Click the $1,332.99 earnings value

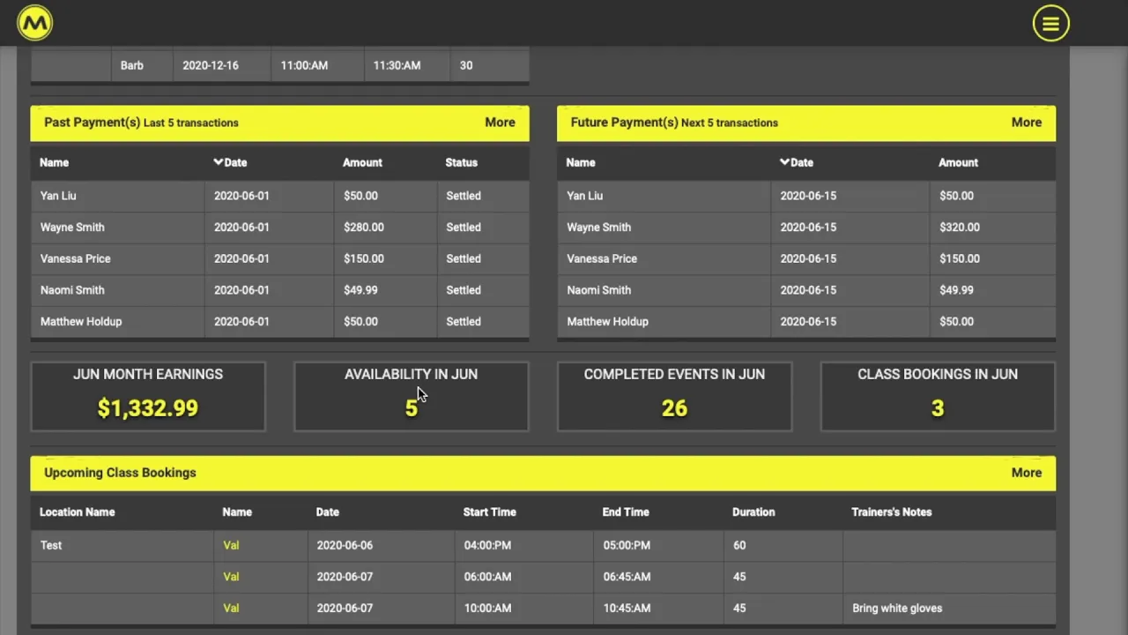click(x=148, y=408)
